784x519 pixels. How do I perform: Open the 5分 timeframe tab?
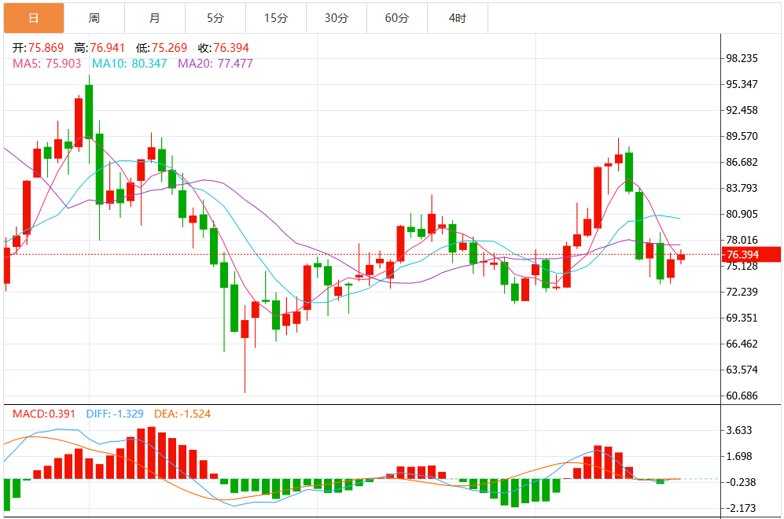(x=215, y=18)
